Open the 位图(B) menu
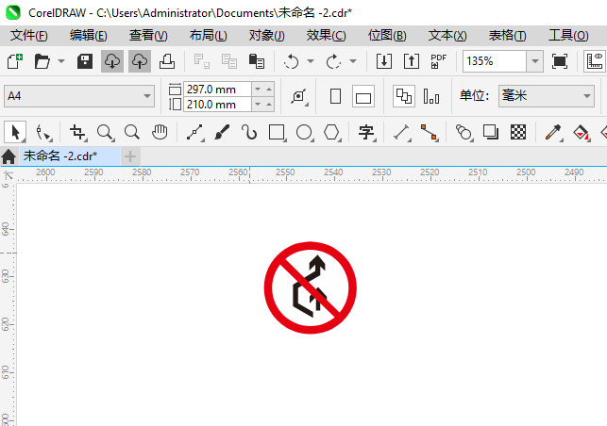Screen dimensions: 607x426 [387, 36]
